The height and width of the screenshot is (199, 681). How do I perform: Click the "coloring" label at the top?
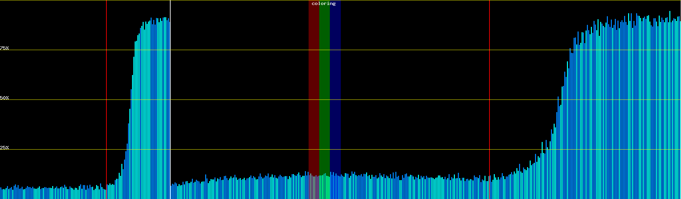[x=324, y=4]
